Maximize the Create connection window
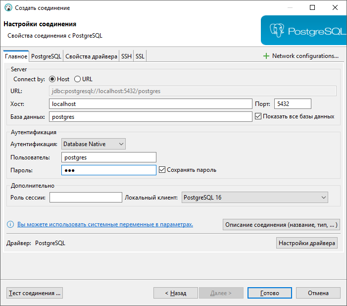The height and width of the screenshot is (306, 347). click(312, 7)
